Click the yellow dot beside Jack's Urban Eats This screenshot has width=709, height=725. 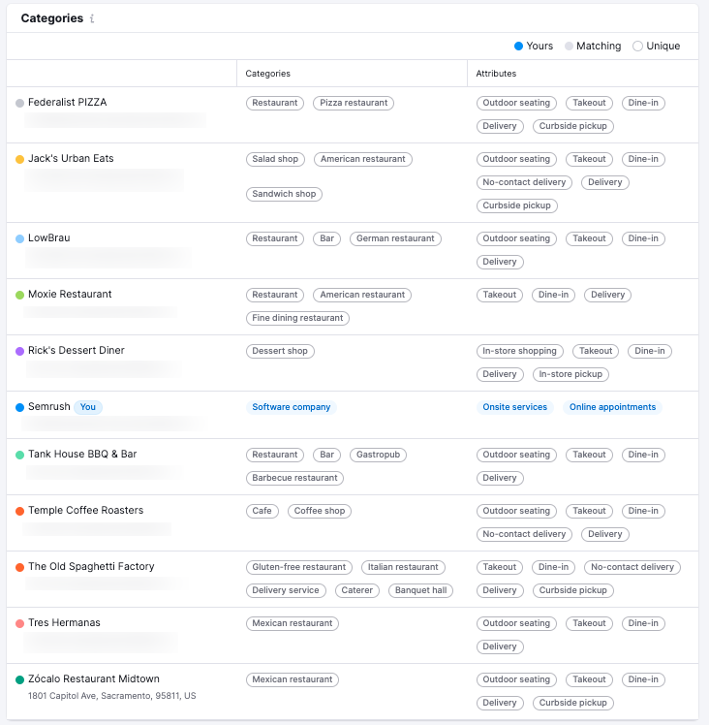19,159
